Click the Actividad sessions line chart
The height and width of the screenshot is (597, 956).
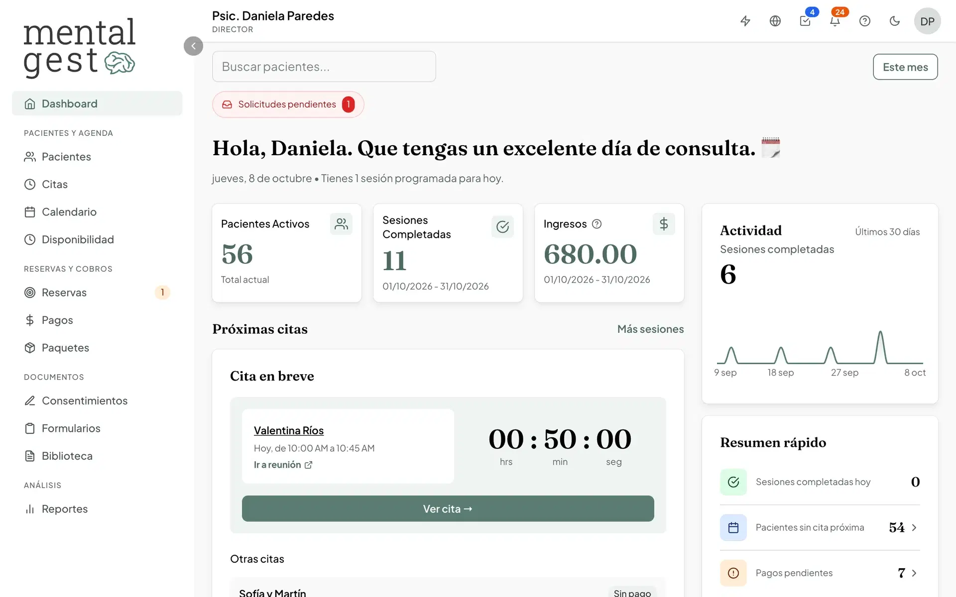pos(820,347)
